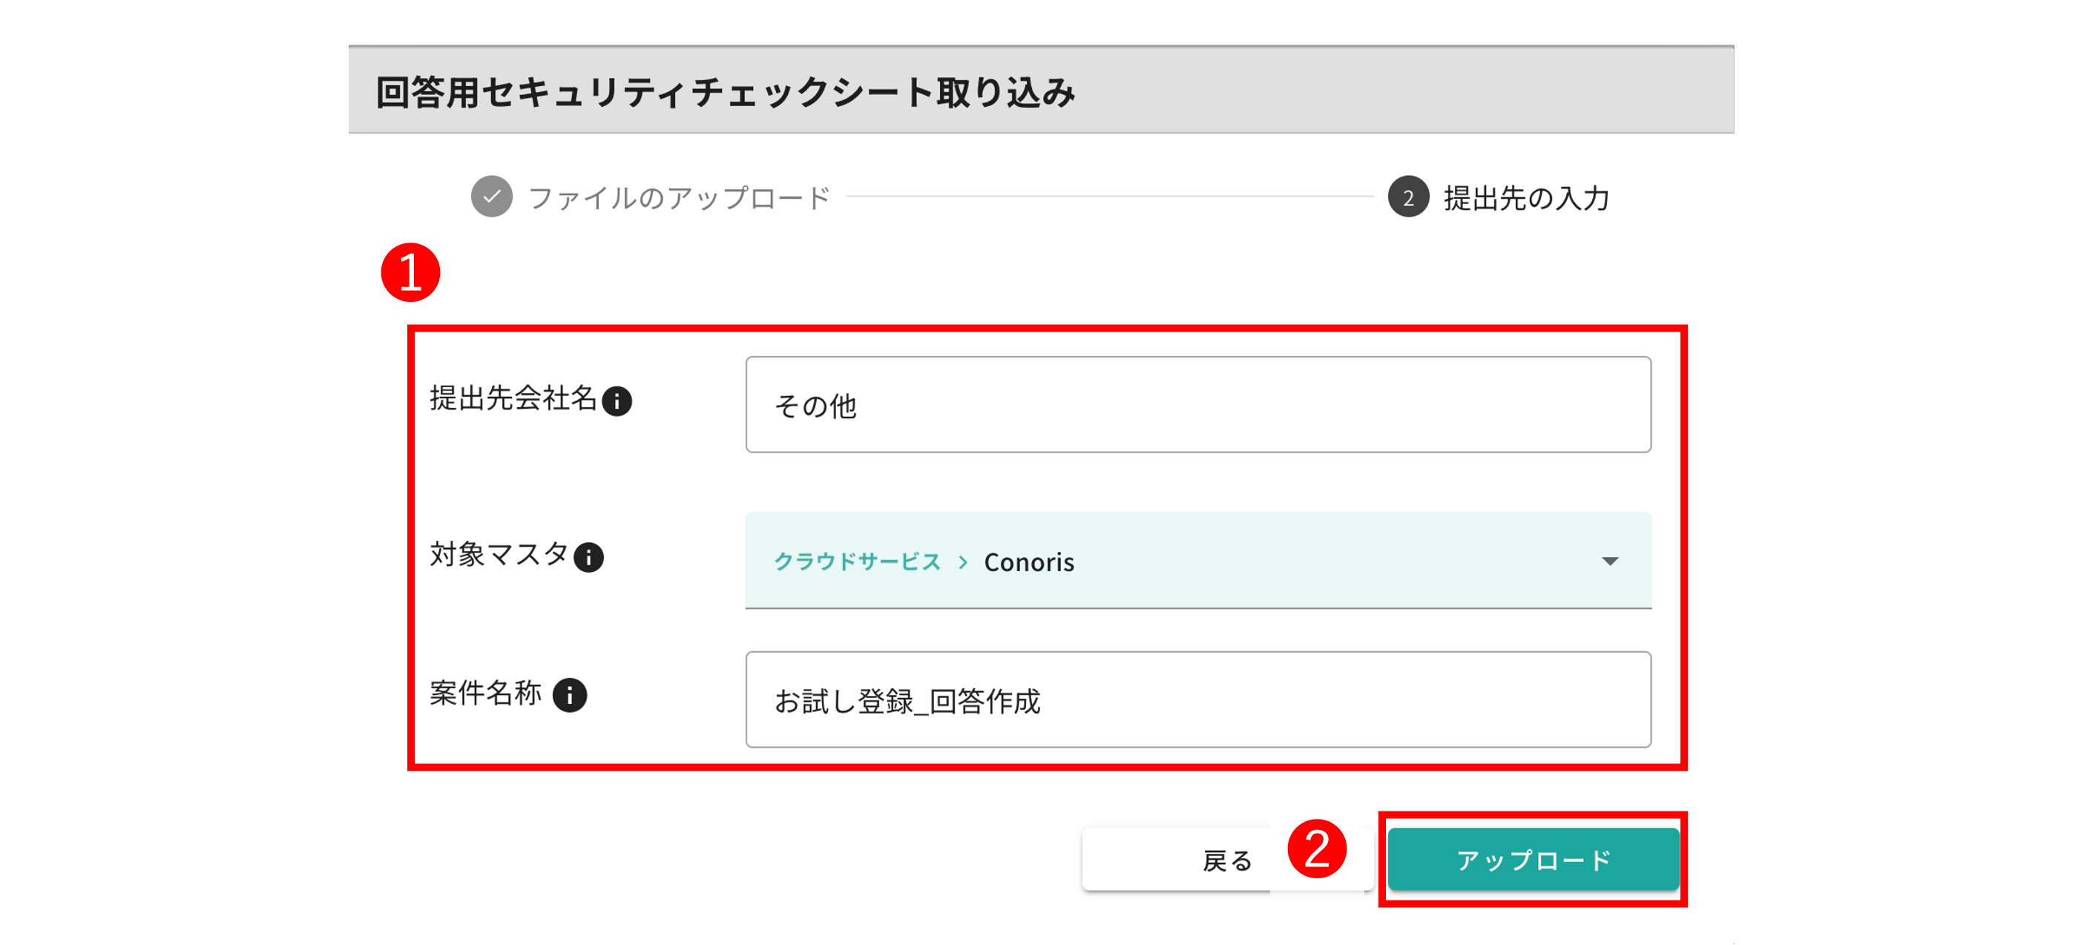Click info icon beside 案件名称
The image size is (2084, 945).
coord(570,695)
